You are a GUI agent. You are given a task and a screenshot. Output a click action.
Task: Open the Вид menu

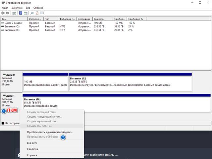(28, 7)
